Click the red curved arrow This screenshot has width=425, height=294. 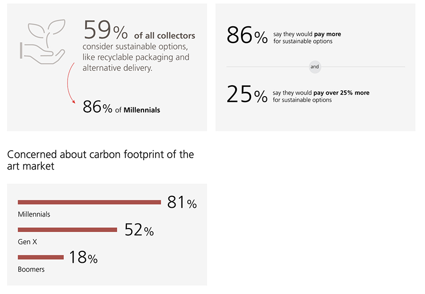71,83
